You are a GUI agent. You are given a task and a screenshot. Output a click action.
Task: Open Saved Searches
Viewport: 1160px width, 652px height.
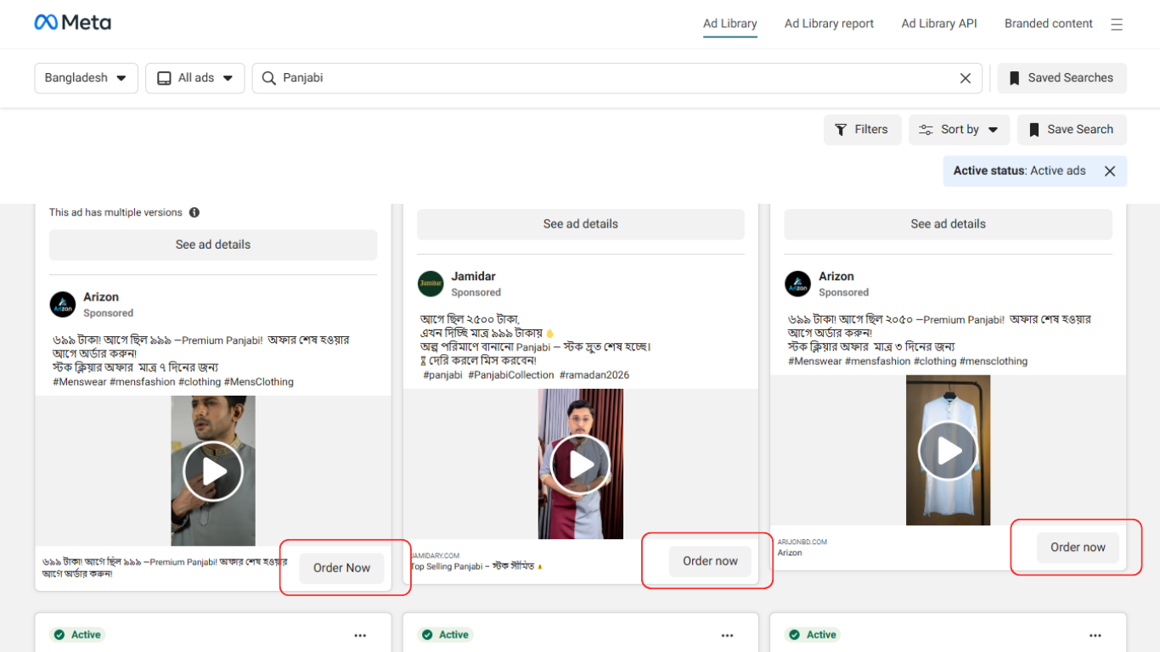[x=1061, y=78]
